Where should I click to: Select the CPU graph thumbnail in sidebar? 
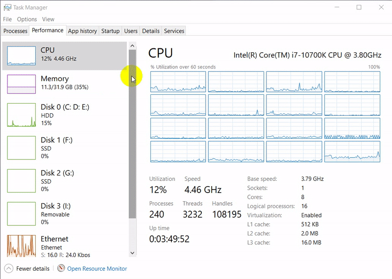tap(22, 56)
